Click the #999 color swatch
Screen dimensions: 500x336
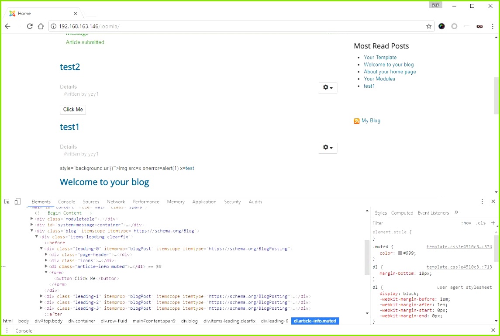point(400,253)
